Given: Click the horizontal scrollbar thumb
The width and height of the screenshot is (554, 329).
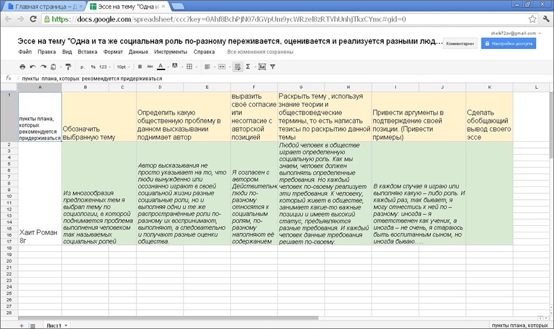Looking at the screenshot, I should pyautogui.click(x=168, y=318).
